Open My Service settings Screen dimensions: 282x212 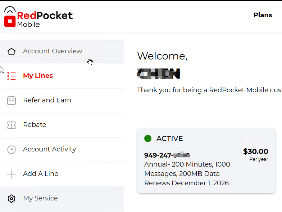point(40,198)
